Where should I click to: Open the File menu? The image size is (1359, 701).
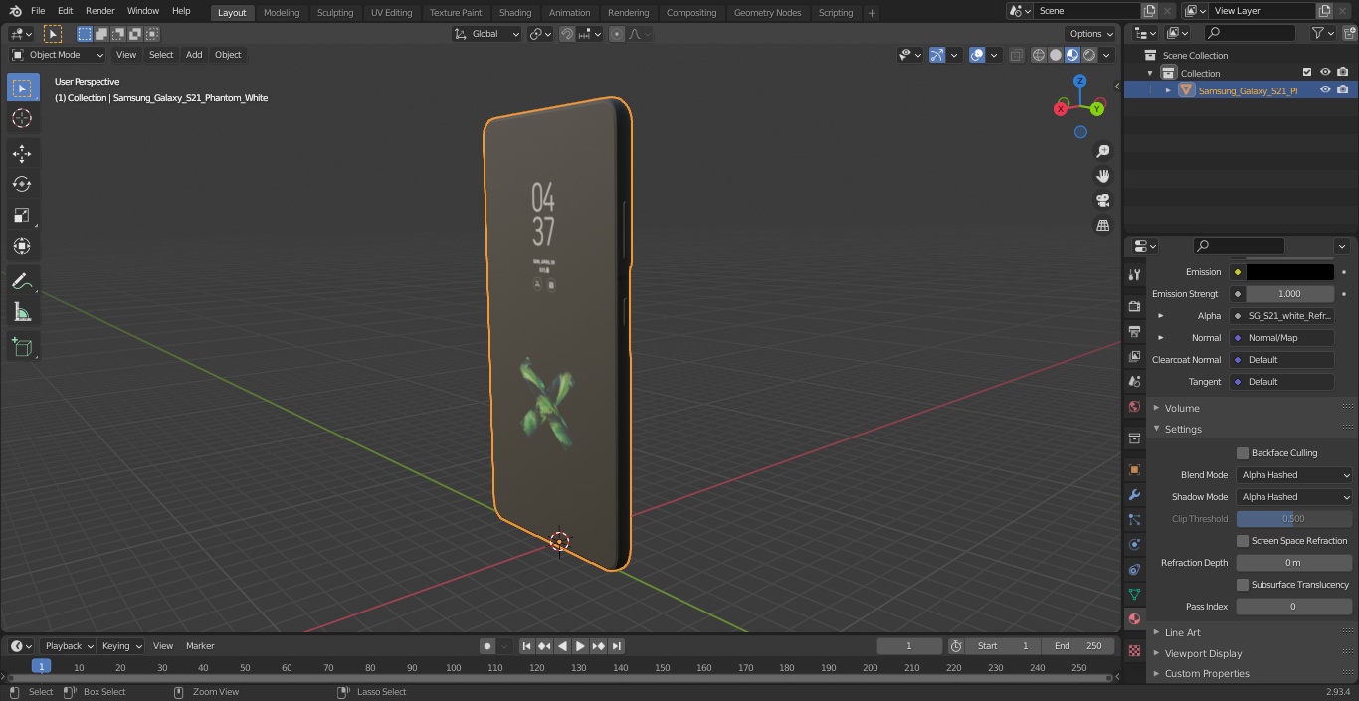[x=38, y=11]
